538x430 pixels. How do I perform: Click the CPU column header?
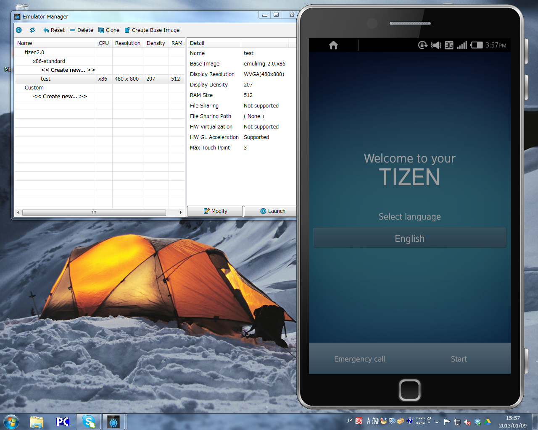coord(104,43)
